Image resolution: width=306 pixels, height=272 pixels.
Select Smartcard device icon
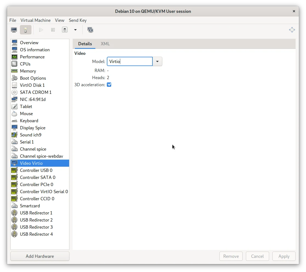tap(14, 206)
